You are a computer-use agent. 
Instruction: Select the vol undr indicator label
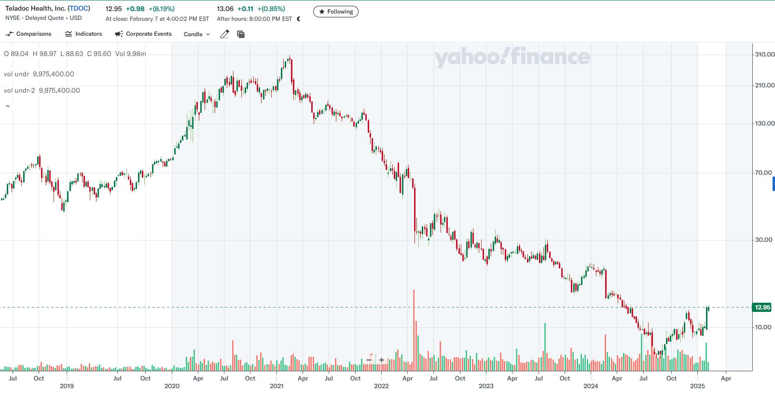(16, 74)
